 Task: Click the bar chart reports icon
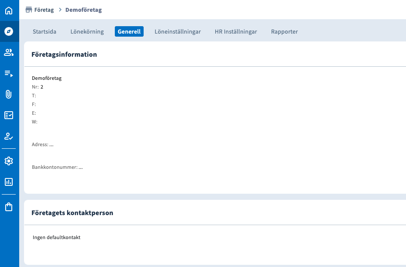[x=9, y=182]
